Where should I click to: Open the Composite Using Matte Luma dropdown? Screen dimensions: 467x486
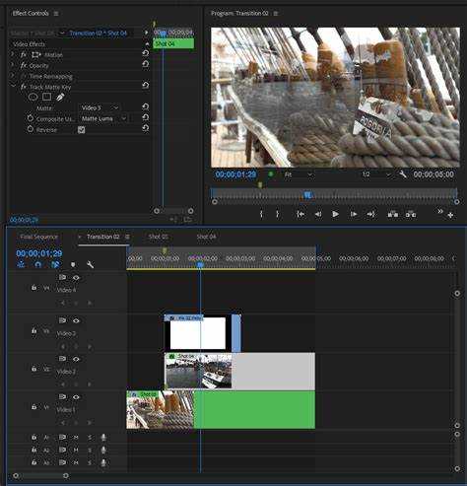pyautogui.click(x=103, y=118)
